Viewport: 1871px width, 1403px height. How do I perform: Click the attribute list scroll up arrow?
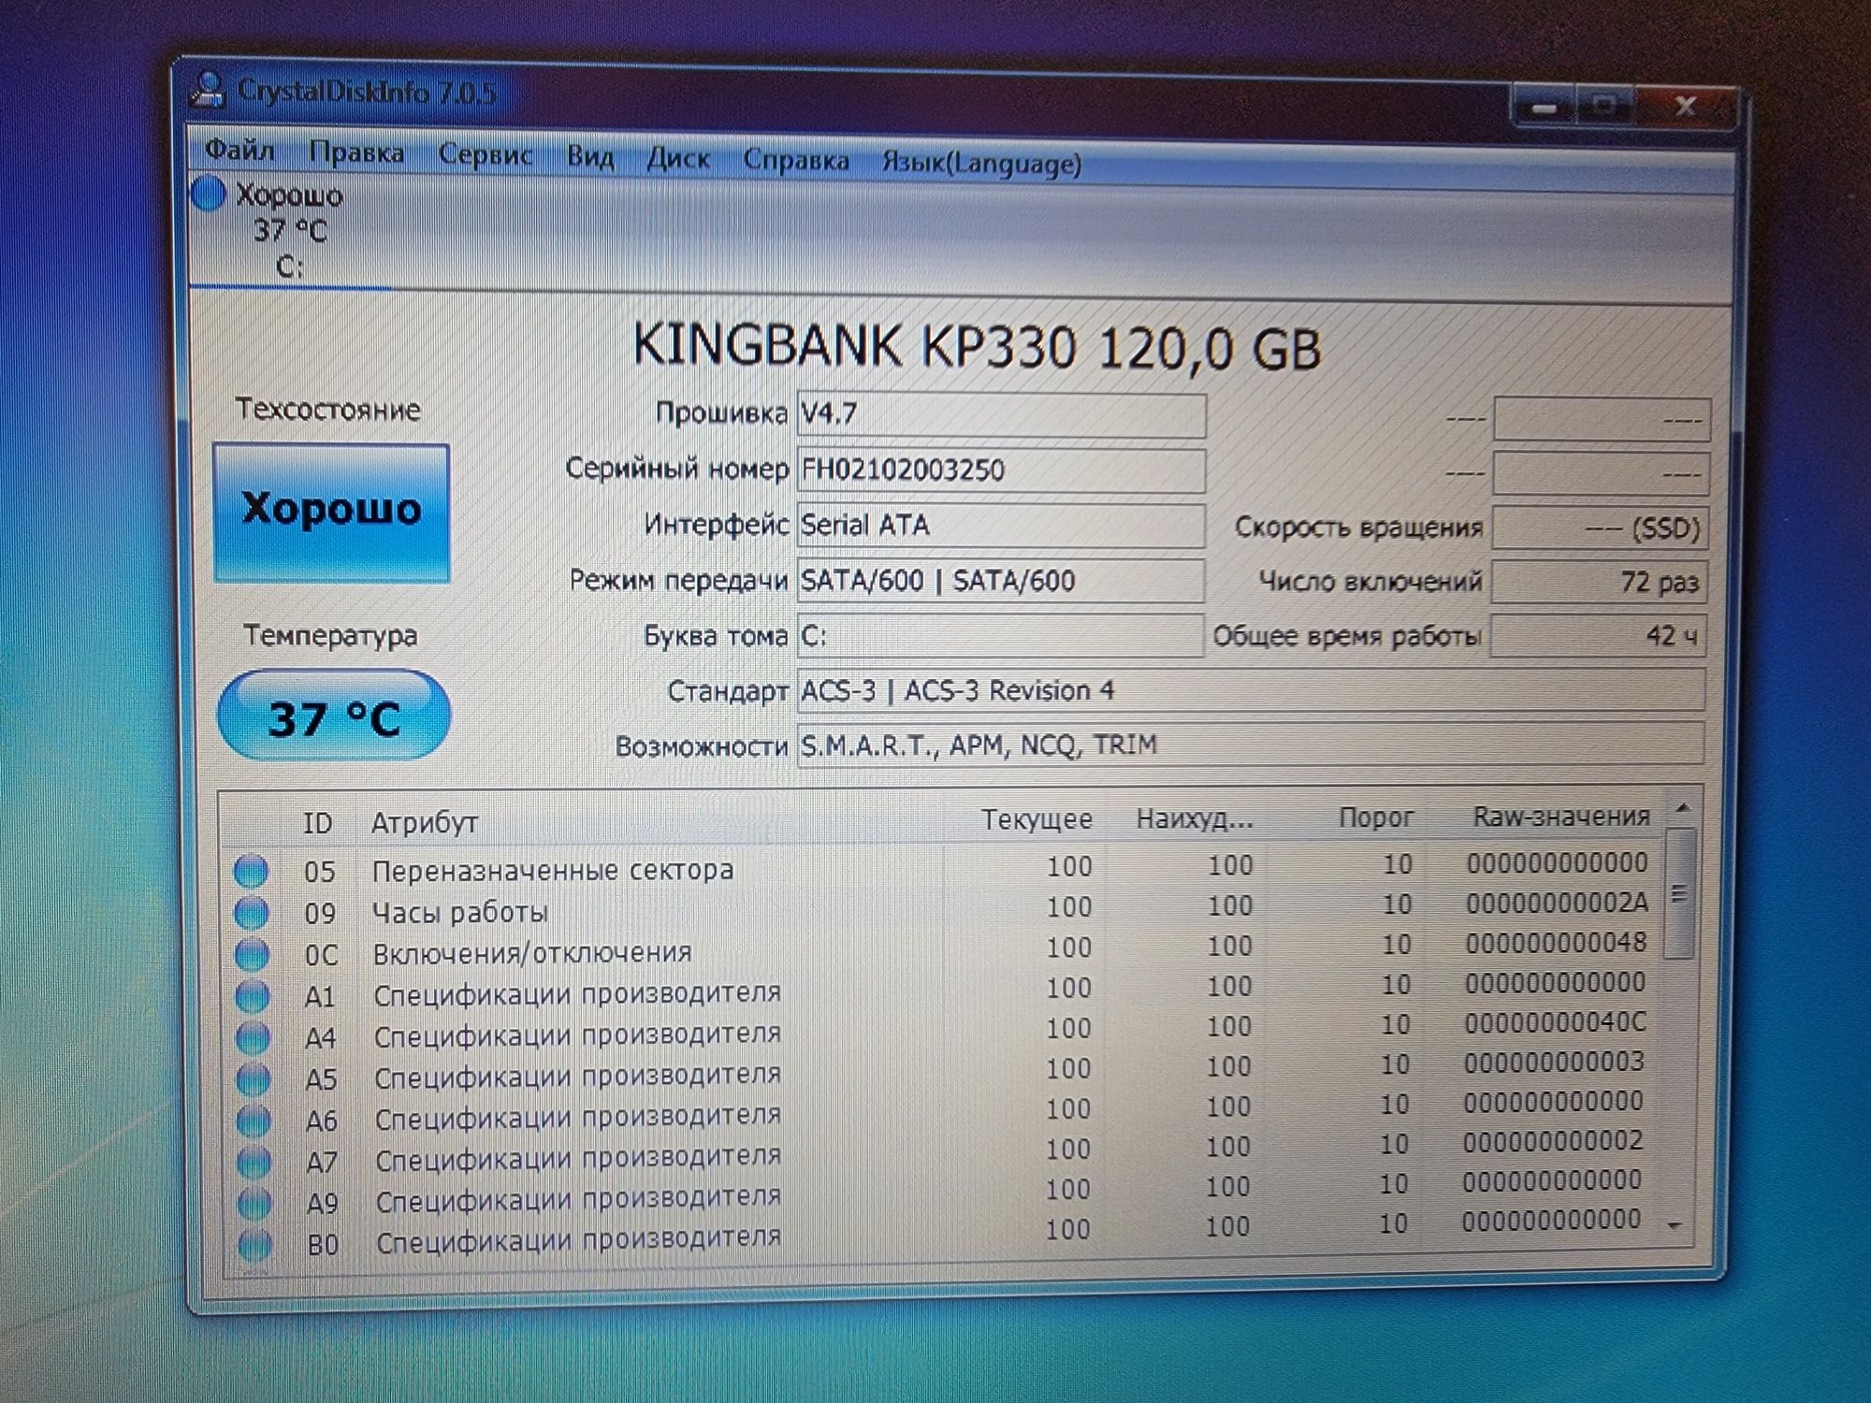tap(1683, 808)
